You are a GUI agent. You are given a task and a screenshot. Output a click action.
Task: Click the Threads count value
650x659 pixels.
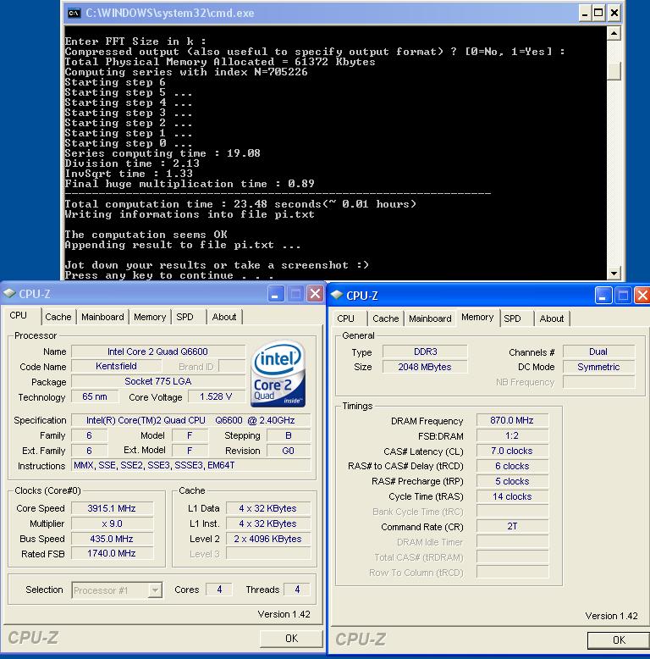(297, 590)
